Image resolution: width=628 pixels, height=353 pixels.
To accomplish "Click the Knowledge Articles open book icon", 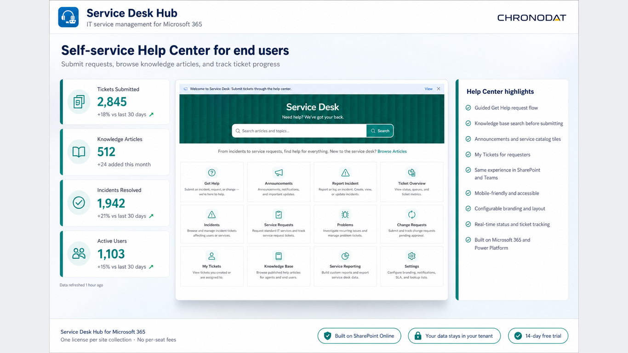I will click(x=79, y=152).
